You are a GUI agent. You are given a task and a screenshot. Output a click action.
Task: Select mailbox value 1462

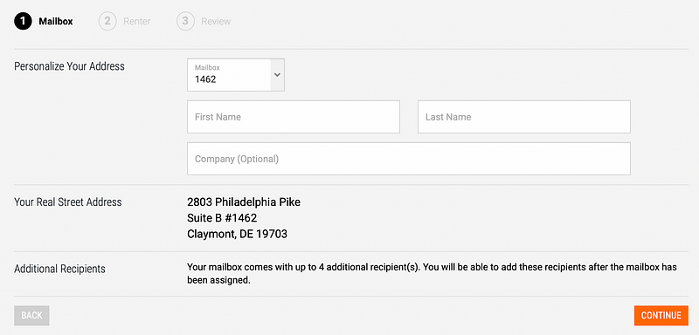pos(205,79)
